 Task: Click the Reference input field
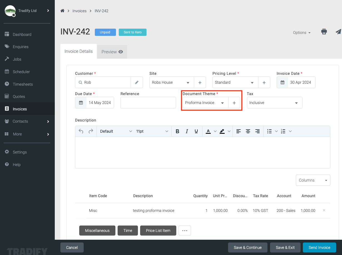[148, 103]
